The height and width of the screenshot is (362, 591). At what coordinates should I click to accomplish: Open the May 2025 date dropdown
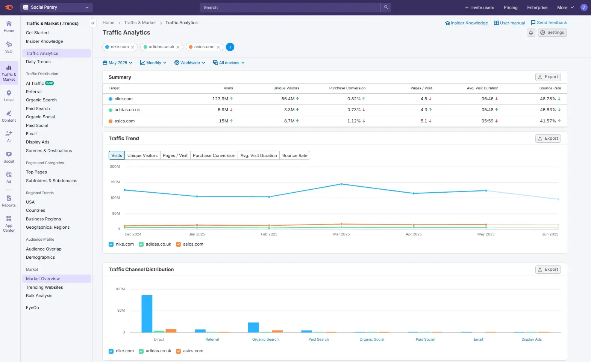pos(117,63)
